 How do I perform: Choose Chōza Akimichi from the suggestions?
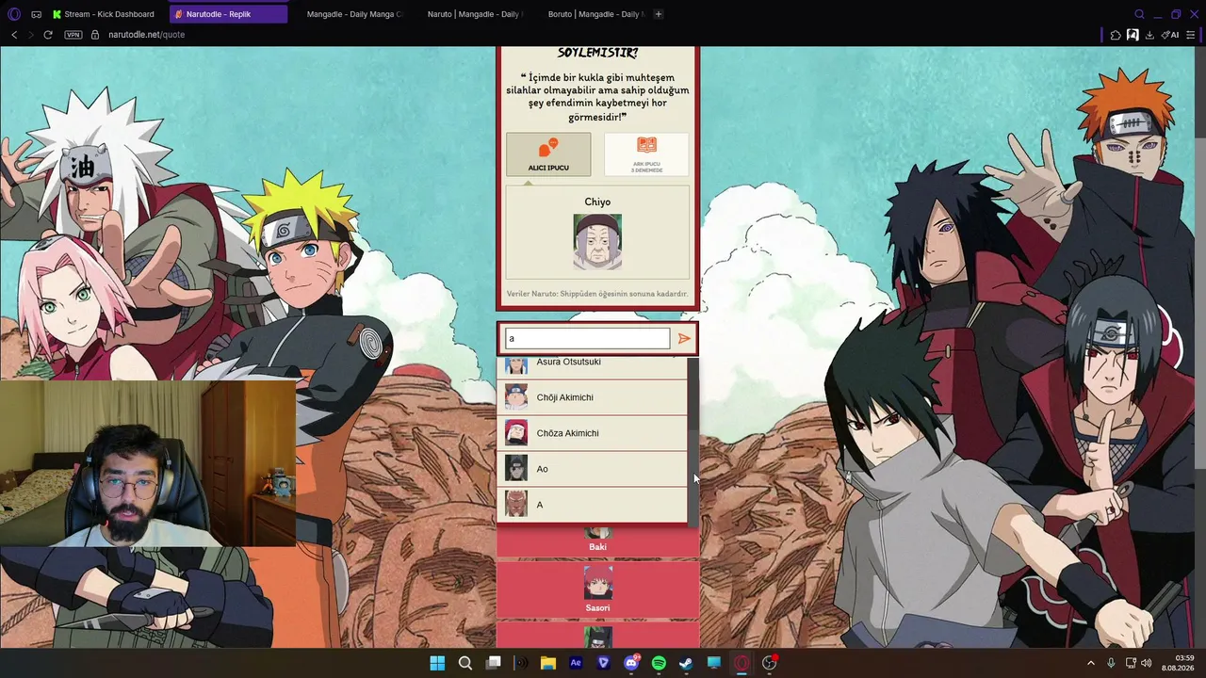[592, 433]
